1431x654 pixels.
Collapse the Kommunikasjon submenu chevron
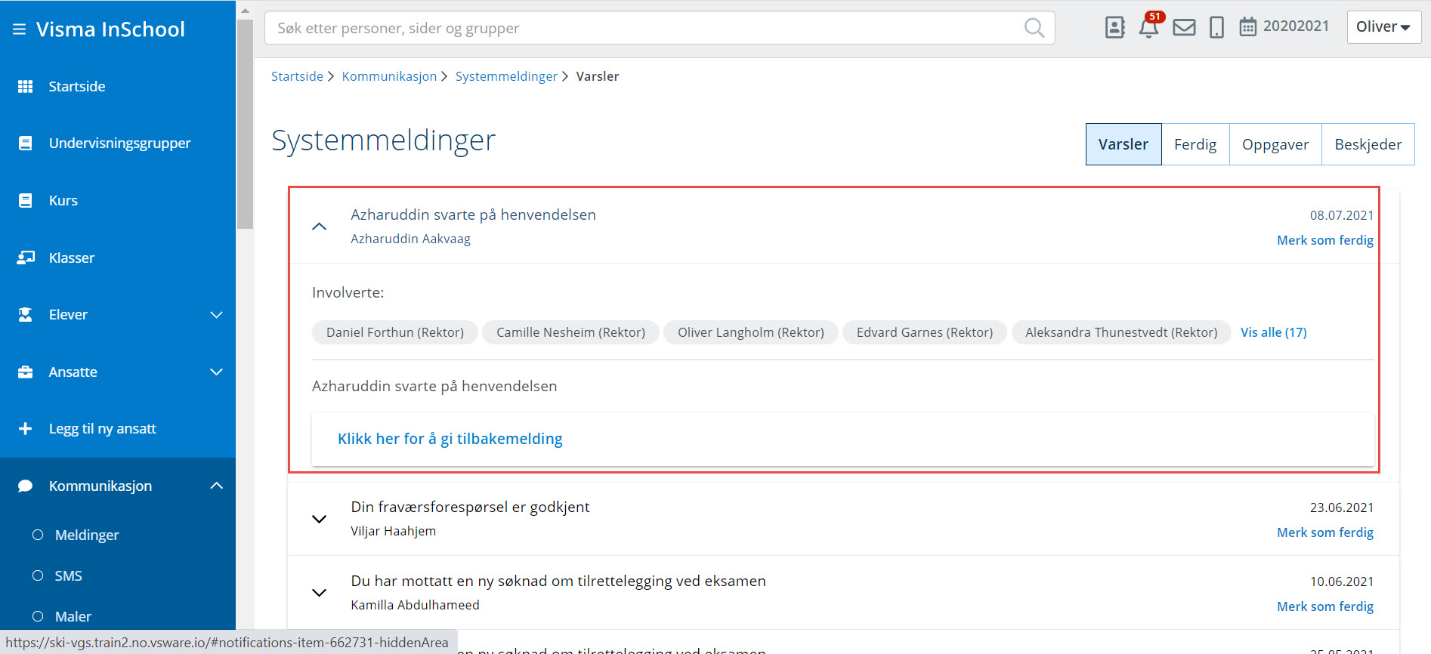pos(216,486)
